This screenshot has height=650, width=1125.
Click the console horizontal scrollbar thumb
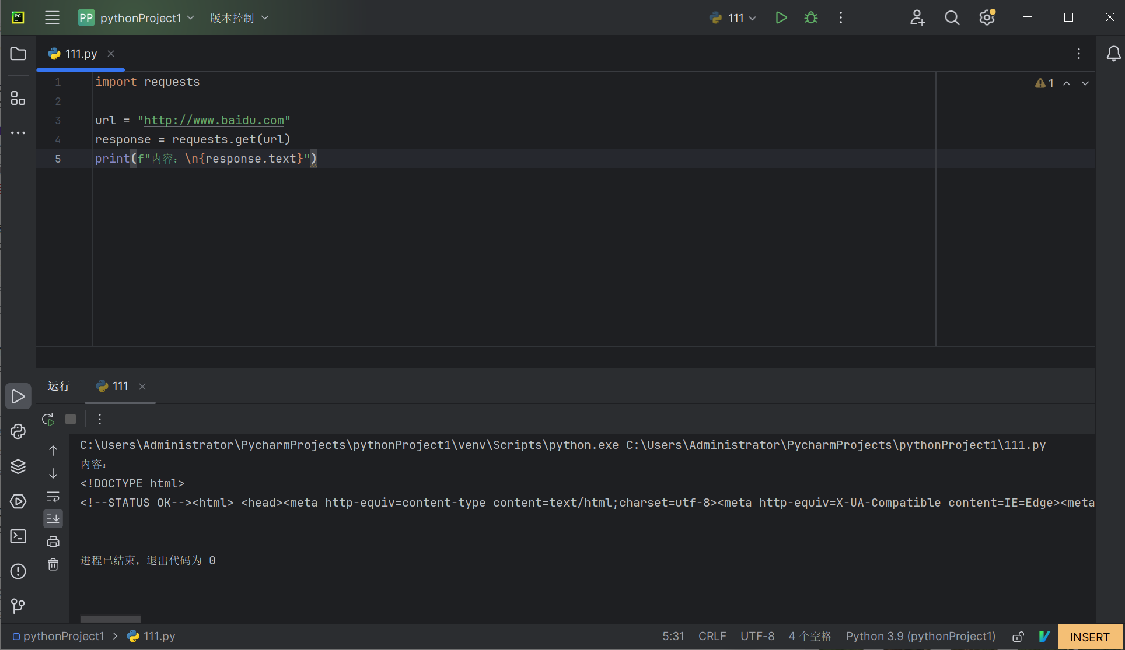[110, 619]
